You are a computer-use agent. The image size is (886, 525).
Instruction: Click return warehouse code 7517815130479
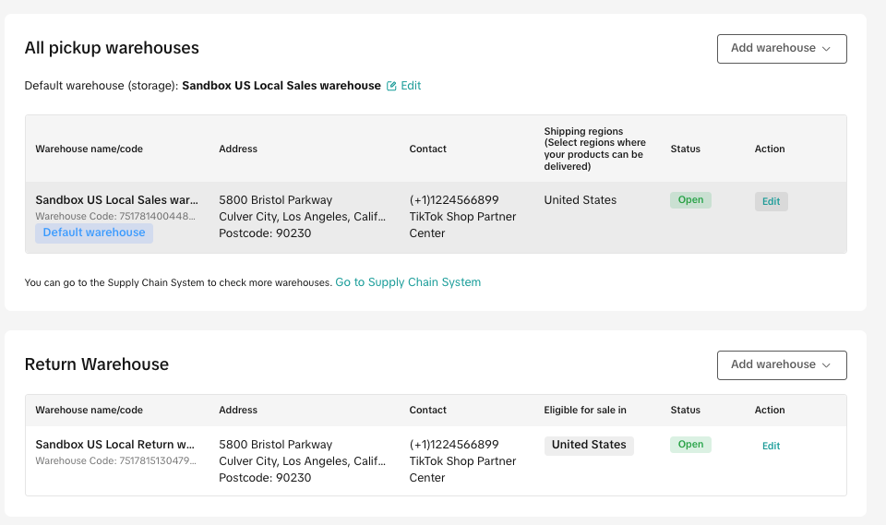(115, 461)
